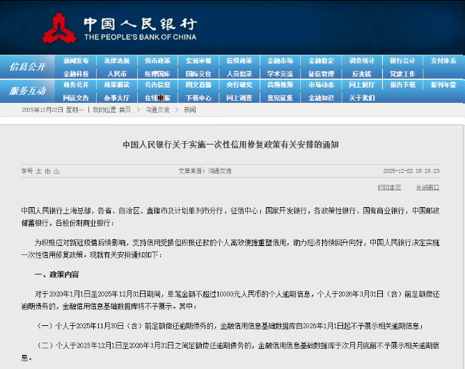465x369 pixels.
Task: Return to 首页 via the breadcrumb
Action: pos(125,110)
